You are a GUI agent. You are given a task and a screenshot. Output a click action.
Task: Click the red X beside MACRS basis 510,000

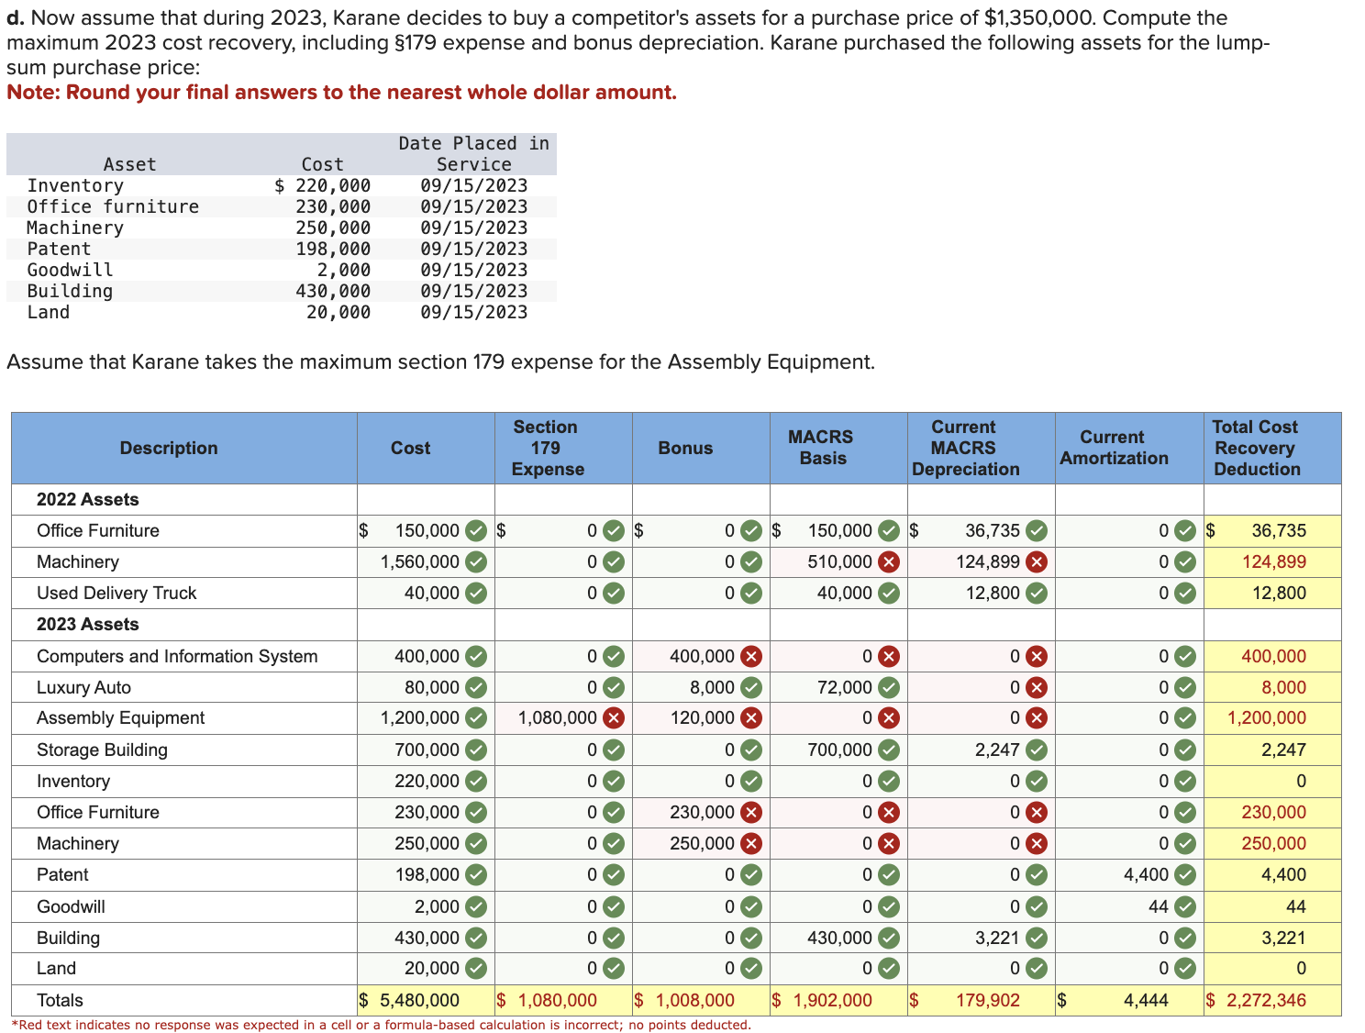888,561
